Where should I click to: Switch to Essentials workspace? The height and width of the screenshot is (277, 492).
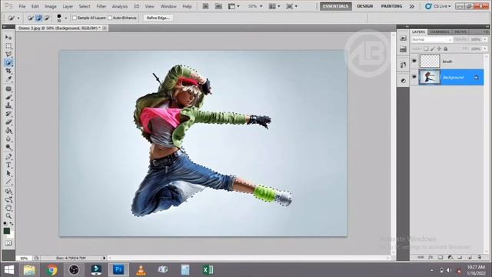[x=335, y=6]
